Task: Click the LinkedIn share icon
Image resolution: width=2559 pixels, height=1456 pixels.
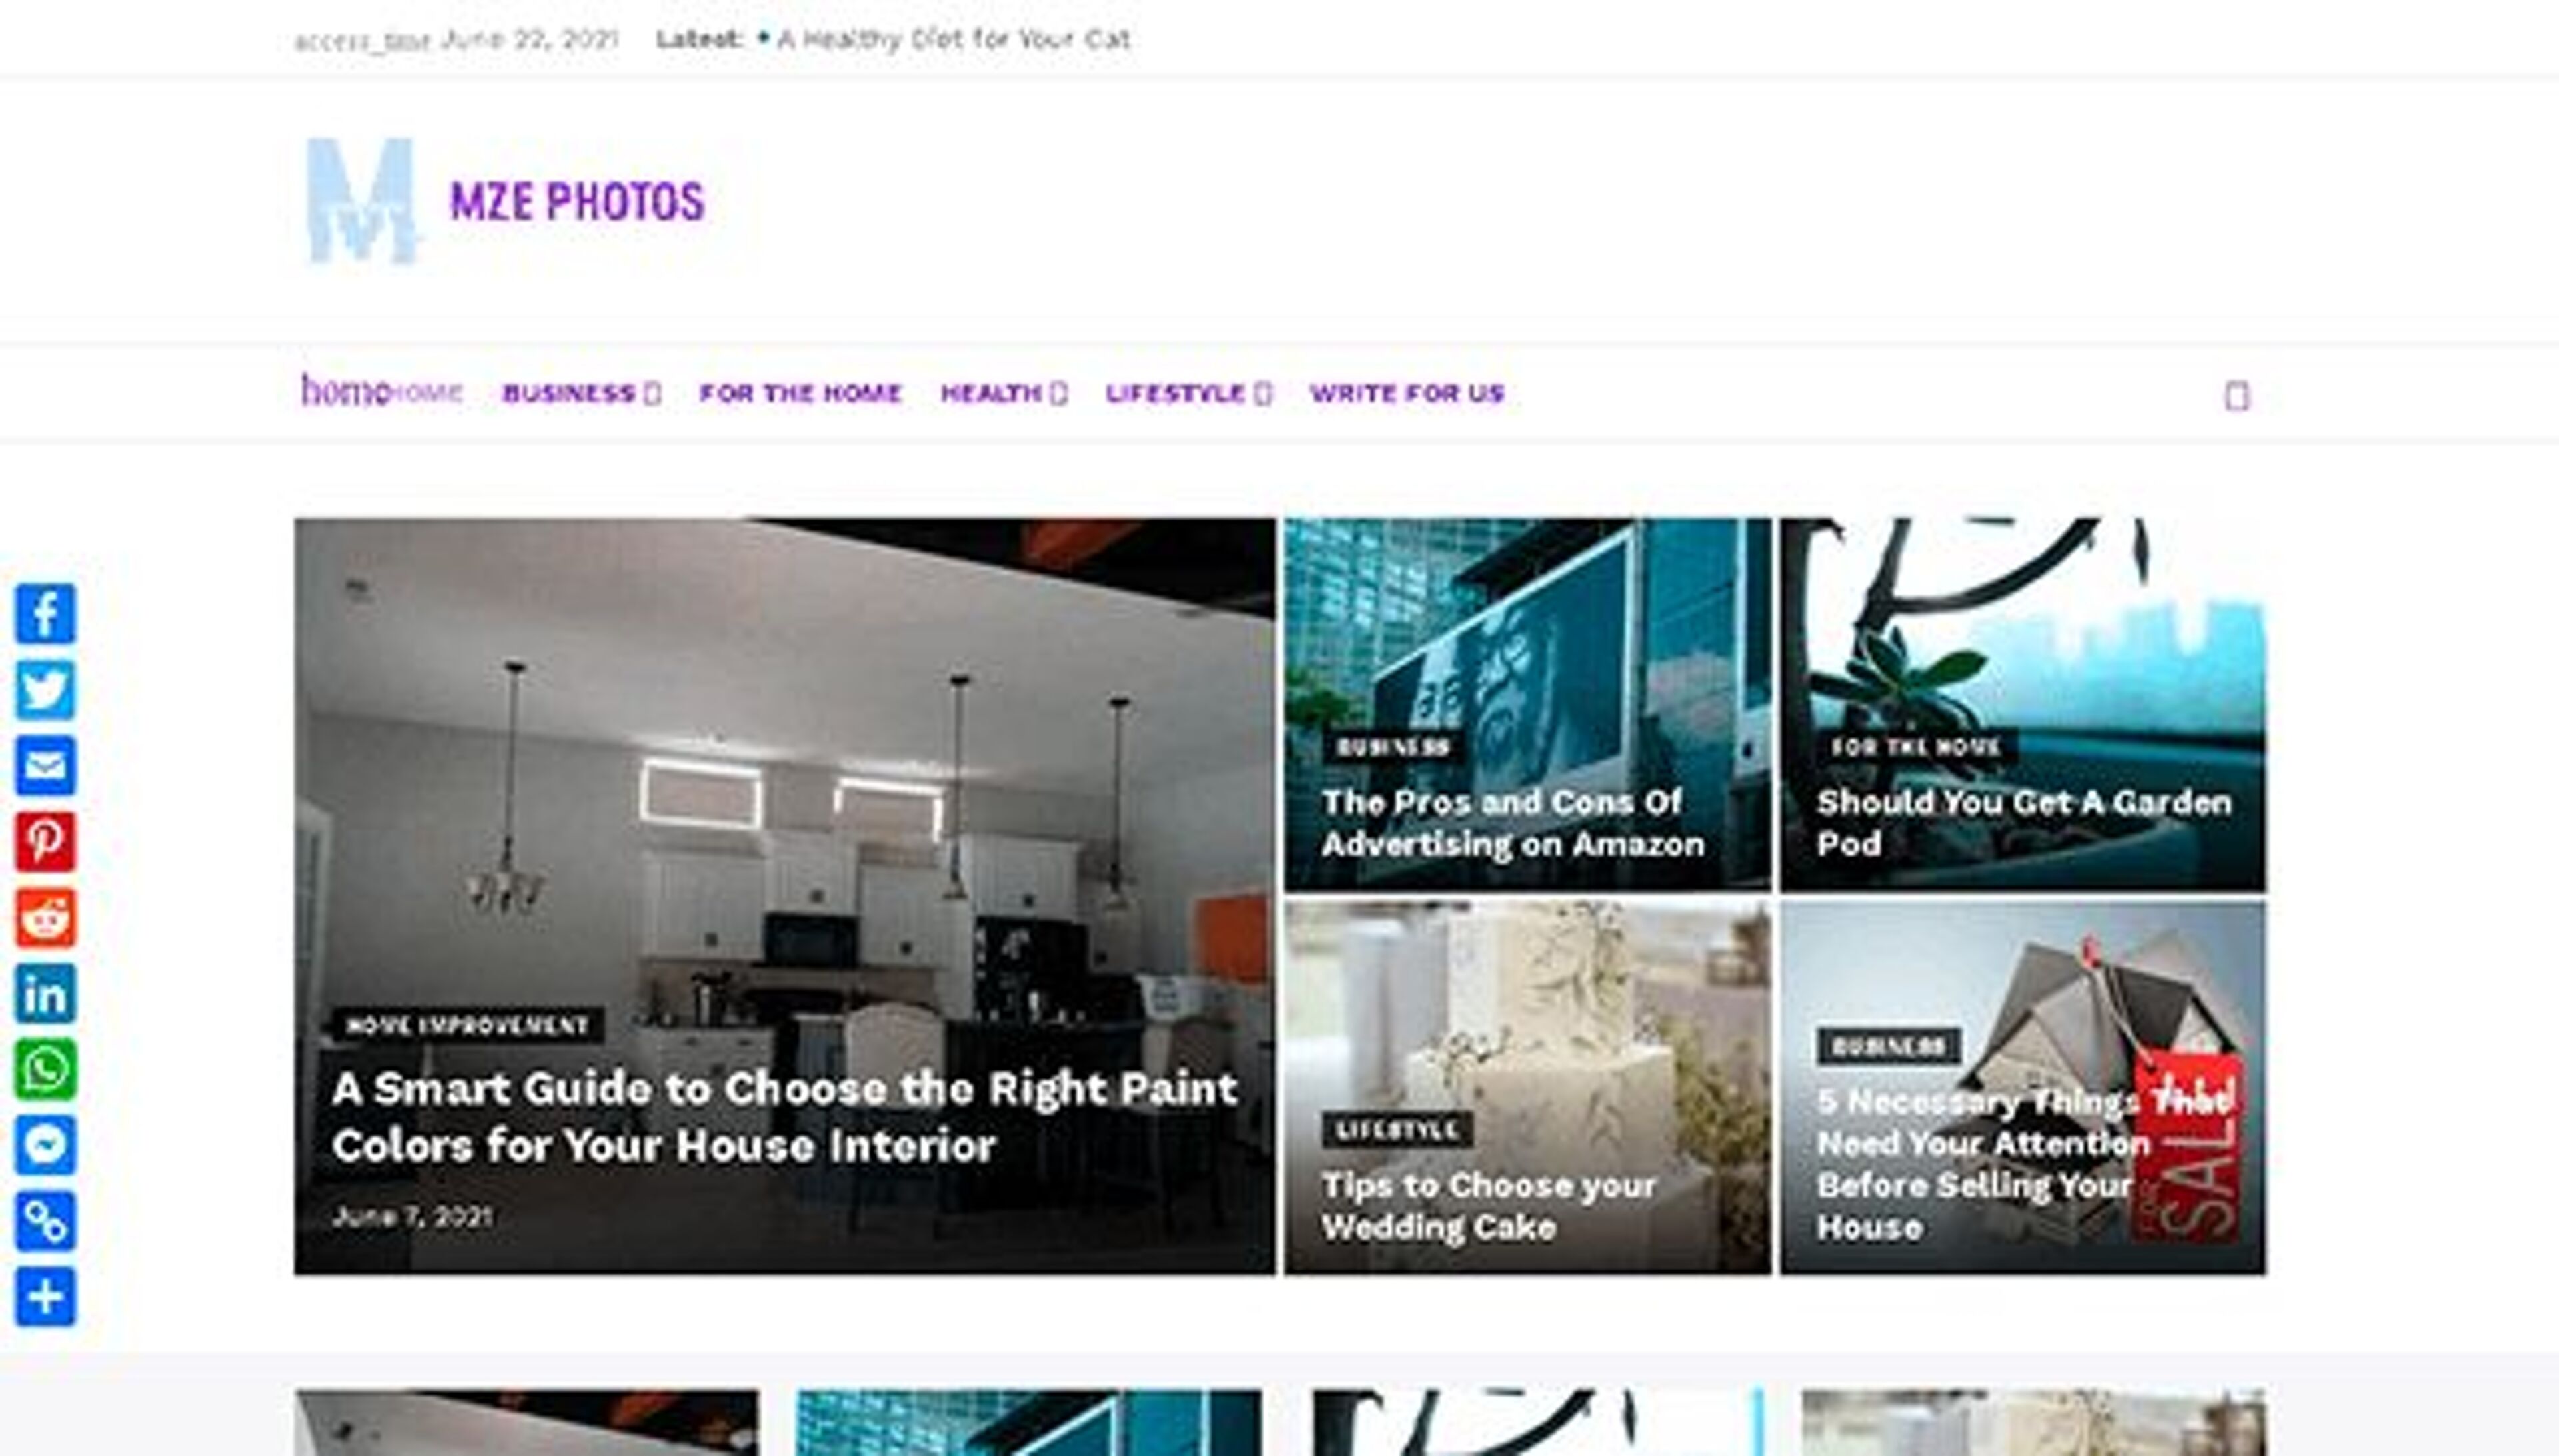Action: pyautogui.click(x=45, y=993)
